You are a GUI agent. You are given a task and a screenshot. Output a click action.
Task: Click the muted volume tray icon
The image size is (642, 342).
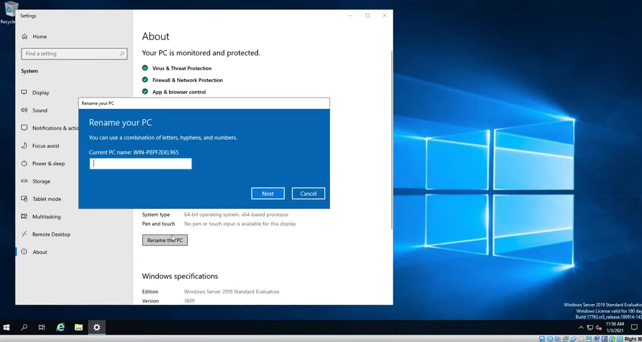[x=599, y=327]
